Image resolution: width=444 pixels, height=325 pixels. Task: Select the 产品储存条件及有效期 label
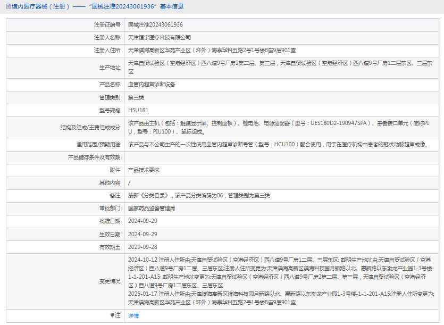pos(94,157)
